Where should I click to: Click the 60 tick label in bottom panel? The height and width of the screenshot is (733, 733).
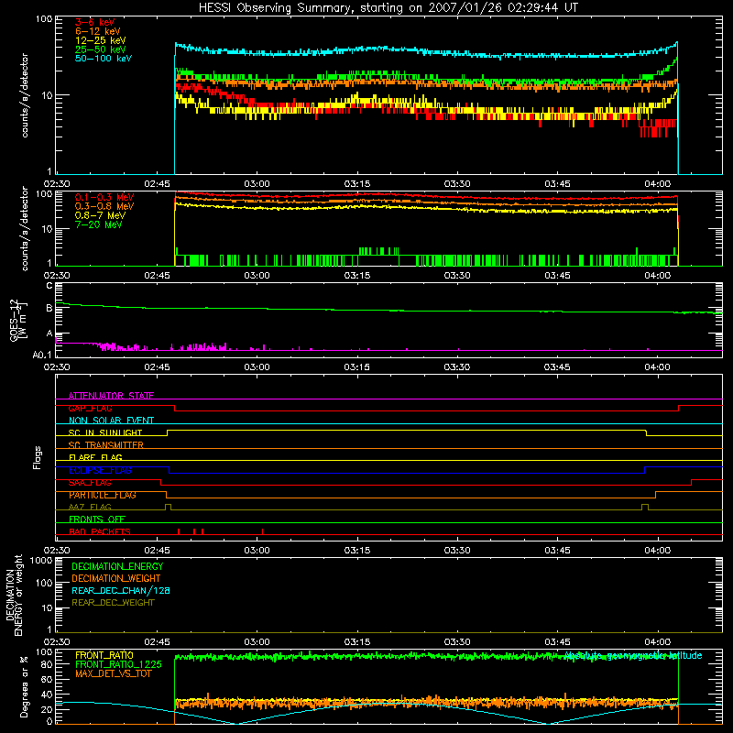47,679
